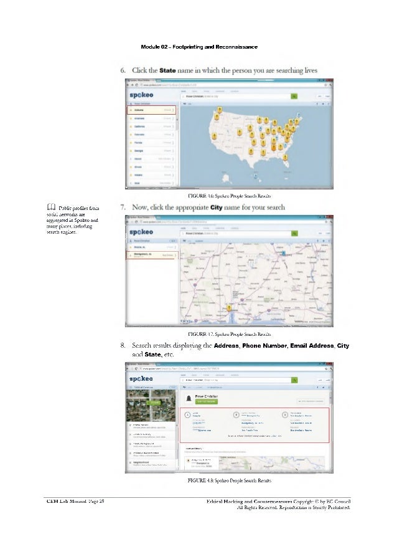Viewport: 397px width, 534px height.
Task: Click the Washington state map marker
Action: click(220, 109)
